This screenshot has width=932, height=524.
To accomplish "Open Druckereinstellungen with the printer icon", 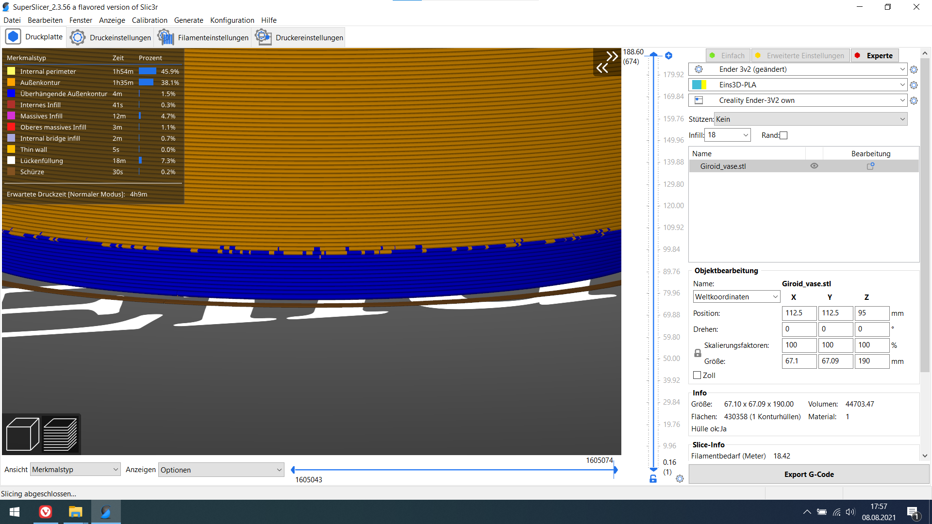I will [263, 37].
